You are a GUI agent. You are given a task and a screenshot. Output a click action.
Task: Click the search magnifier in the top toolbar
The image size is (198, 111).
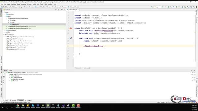[x=194, y=7]
